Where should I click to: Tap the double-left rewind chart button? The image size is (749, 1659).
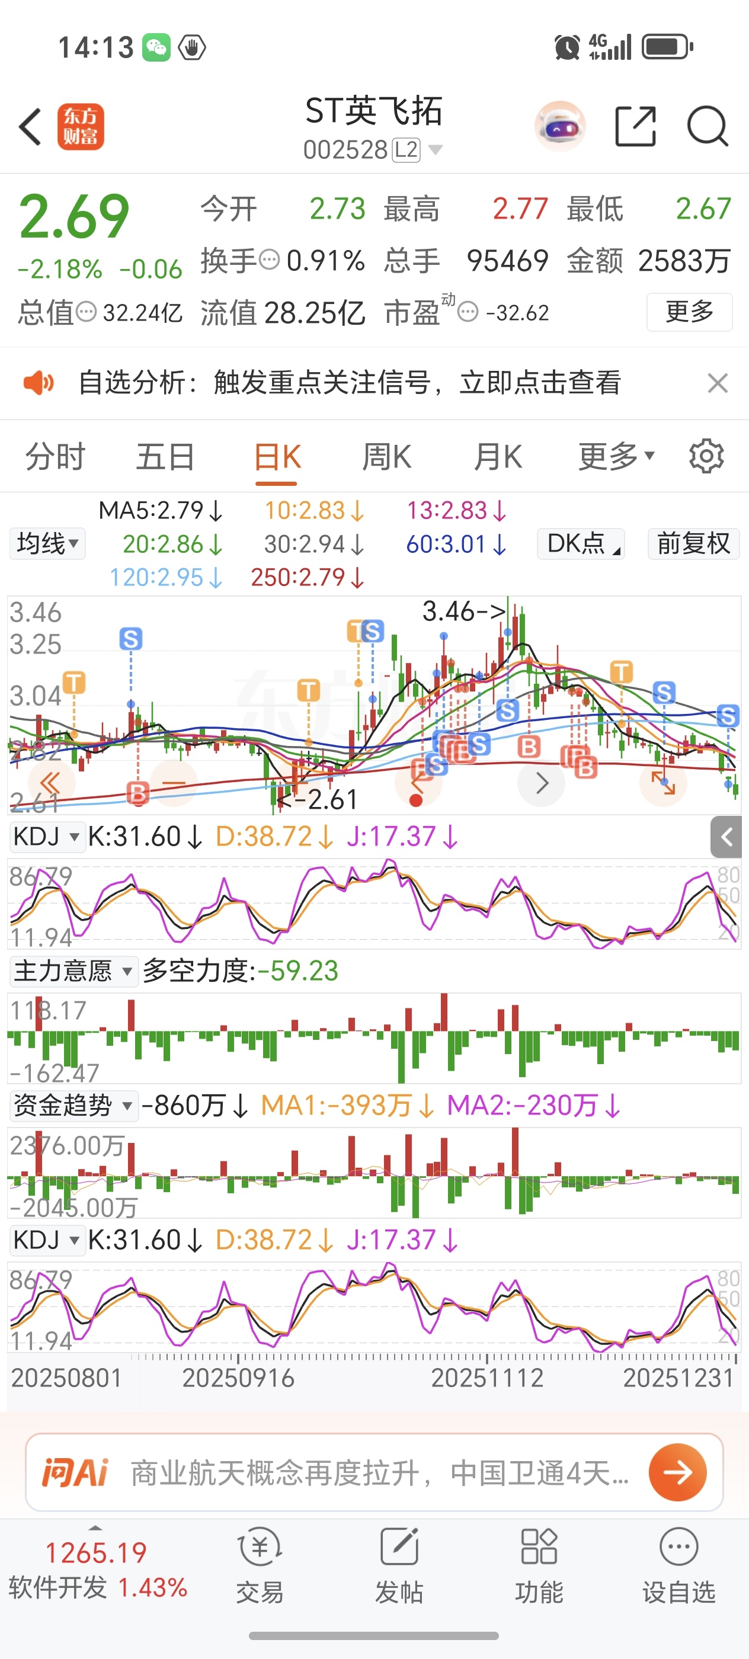click(x=50, y=783)
